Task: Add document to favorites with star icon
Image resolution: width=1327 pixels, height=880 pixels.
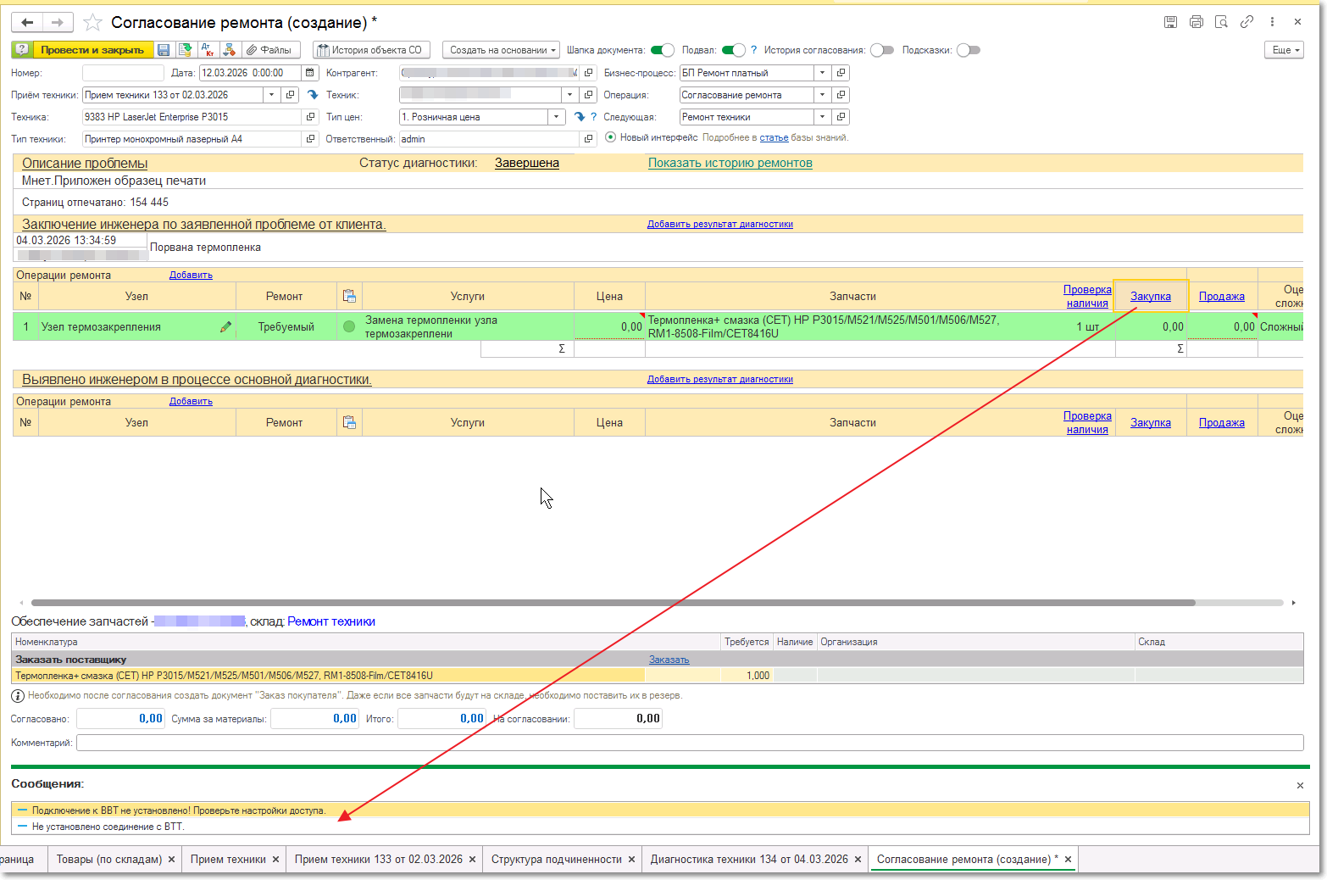Action: click(x=93, y=23)
